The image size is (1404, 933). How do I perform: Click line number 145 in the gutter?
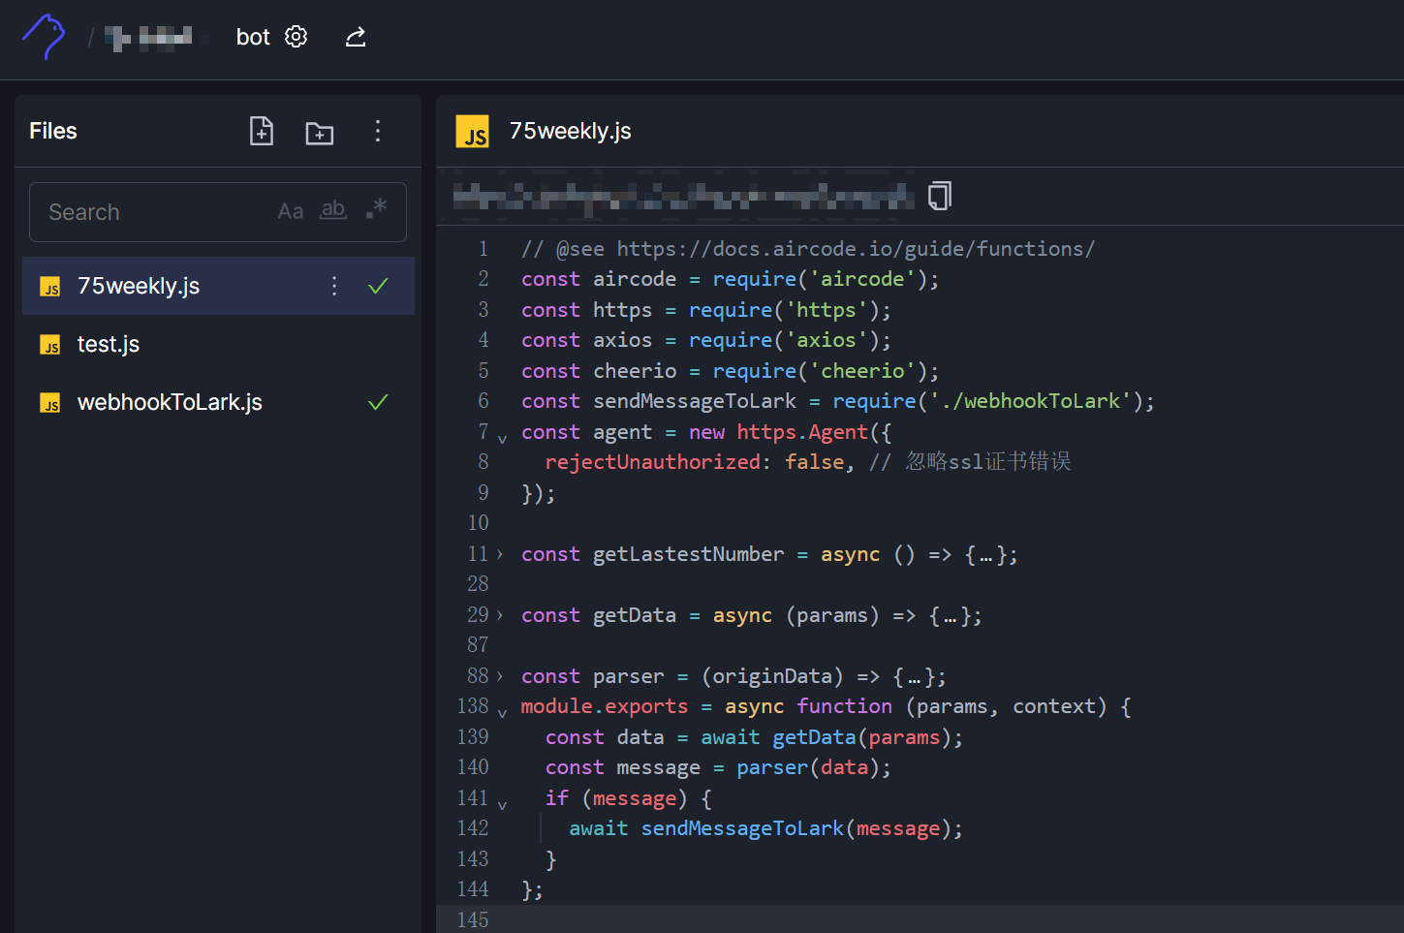tap(473, 919)
